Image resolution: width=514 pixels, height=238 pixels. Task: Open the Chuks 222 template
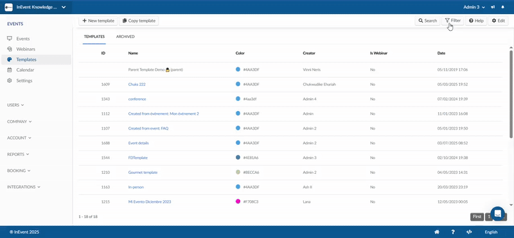tap(137, 84)
